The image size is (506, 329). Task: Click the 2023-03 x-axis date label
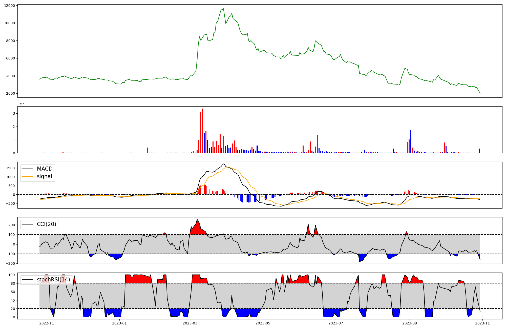coord(190,323)
